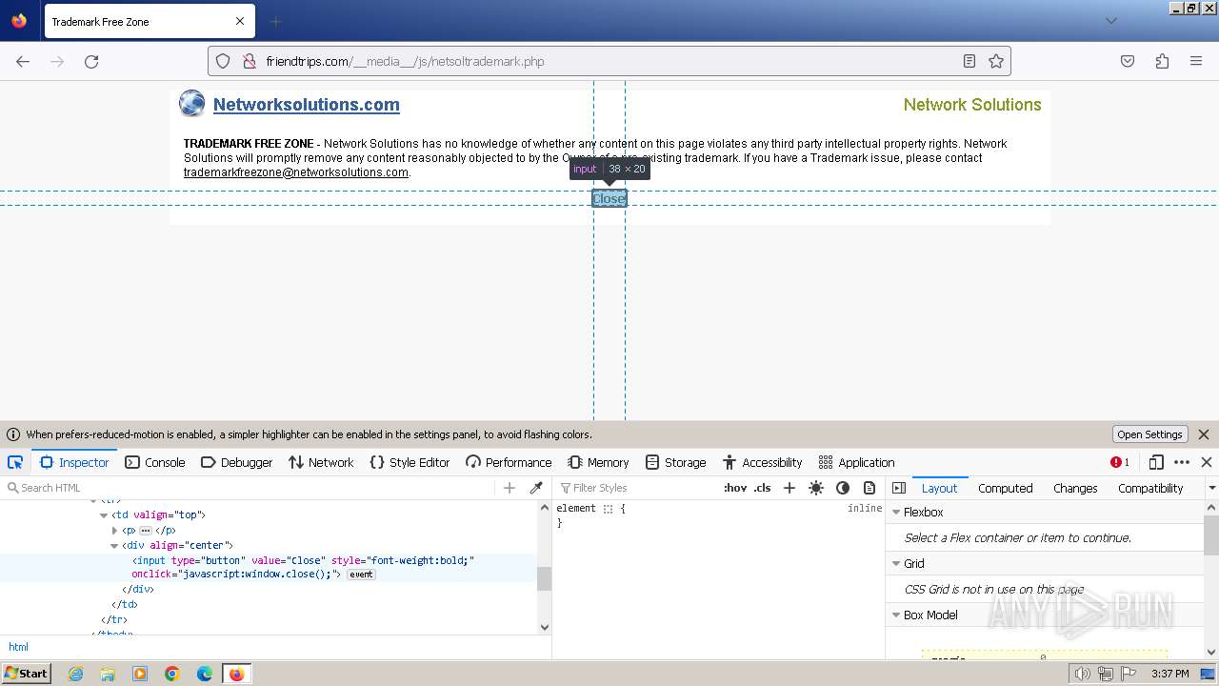Image resolution: width=1219 pixels, height=686 pixels.
Task: Open the Memory panel
Action: 598,462
